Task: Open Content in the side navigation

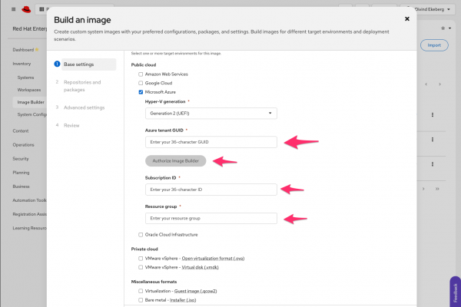Action: (21, 131)
